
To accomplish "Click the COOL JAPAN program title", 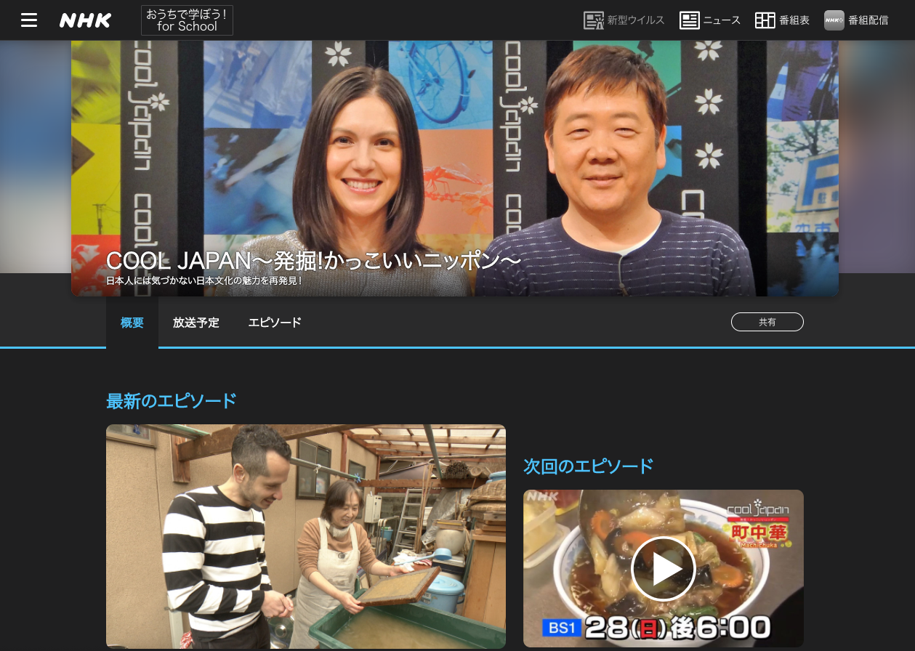I will (x=313, y=261).
